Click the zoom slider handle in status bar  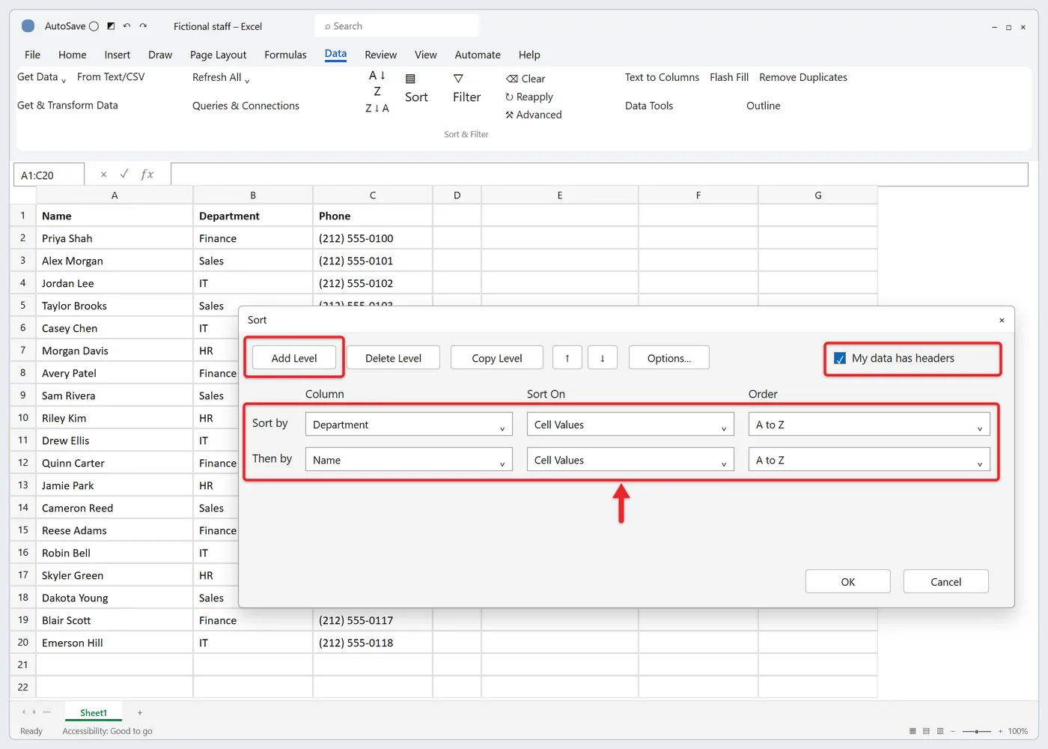[976, 731]
